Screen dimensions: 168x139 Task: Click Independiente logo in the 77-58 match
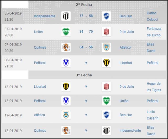[66, 16]
